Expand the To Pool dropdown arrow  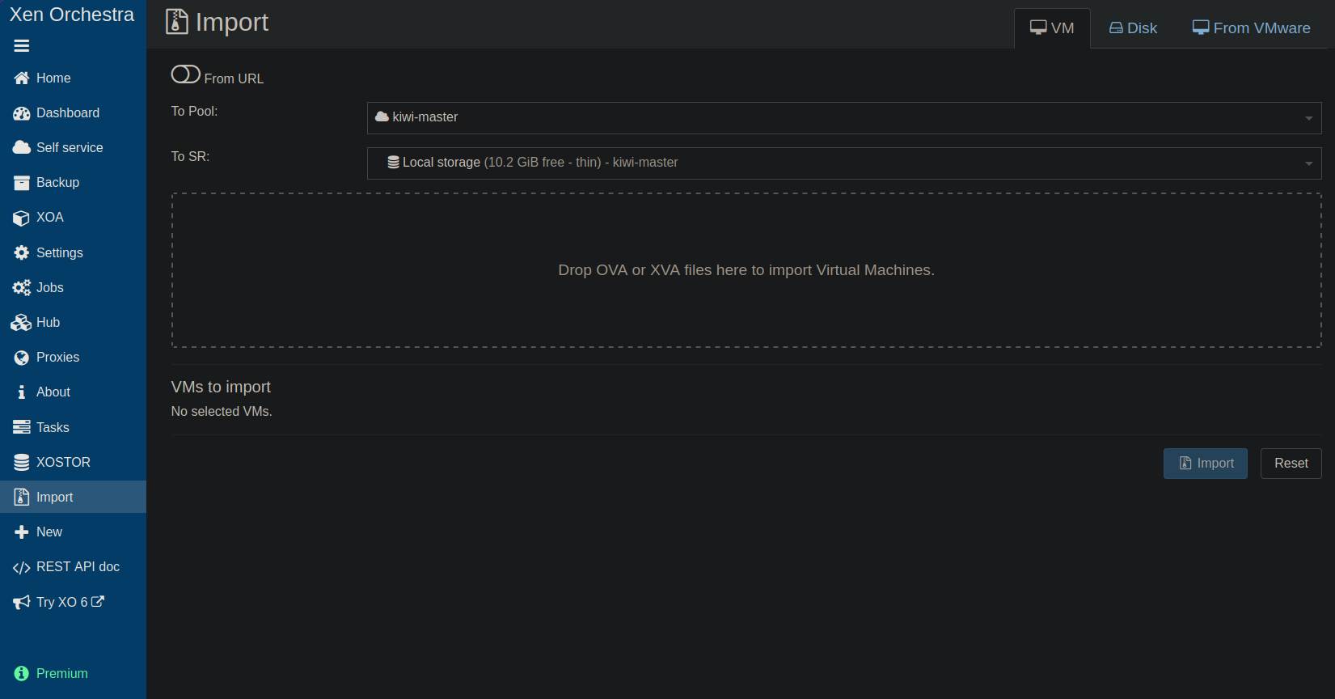(1309, 118)
